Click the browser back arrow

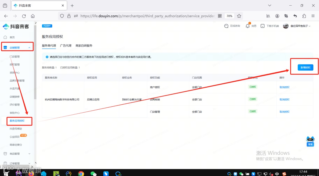6,16
